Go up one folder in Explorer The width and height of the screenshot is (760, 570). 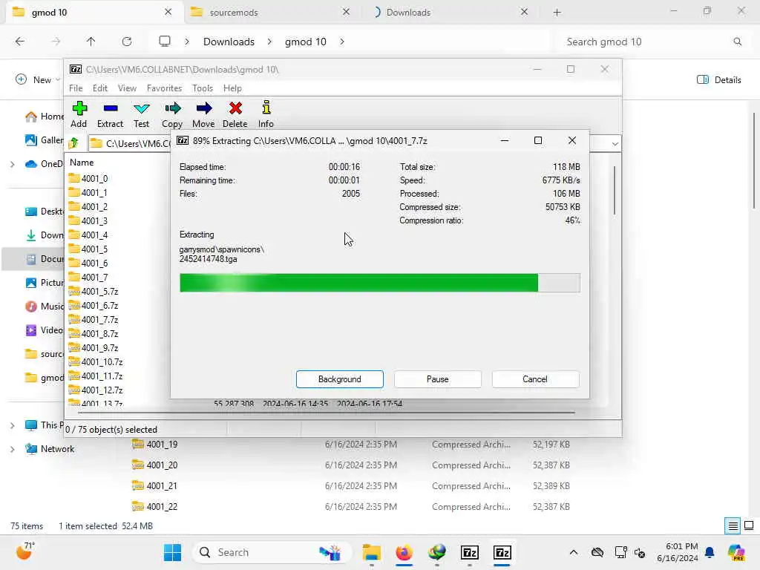tap(91, 42)
